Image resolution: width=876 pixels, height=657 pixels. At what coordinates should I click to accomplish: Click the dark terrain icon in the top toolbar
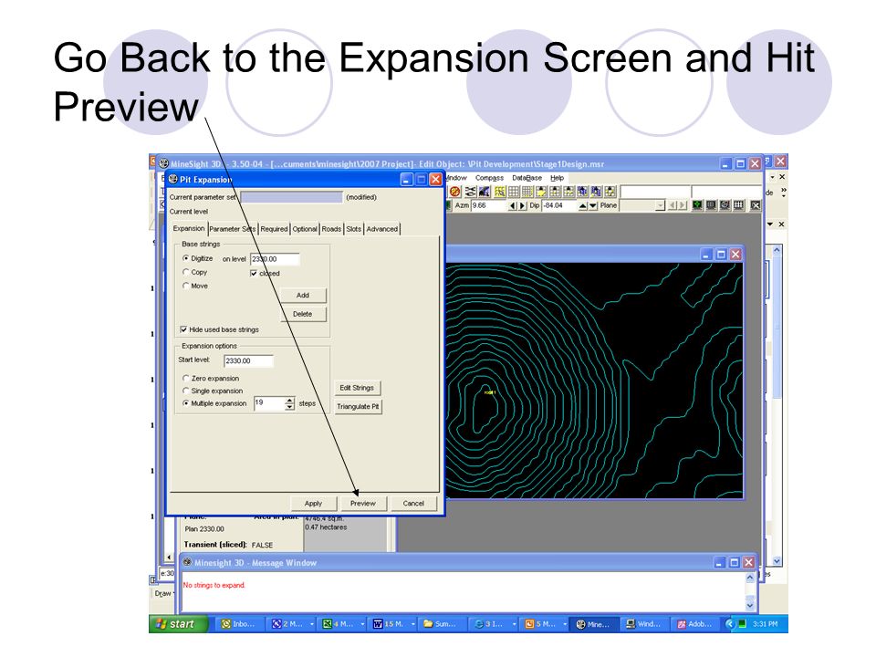click(x=485, y=192)
